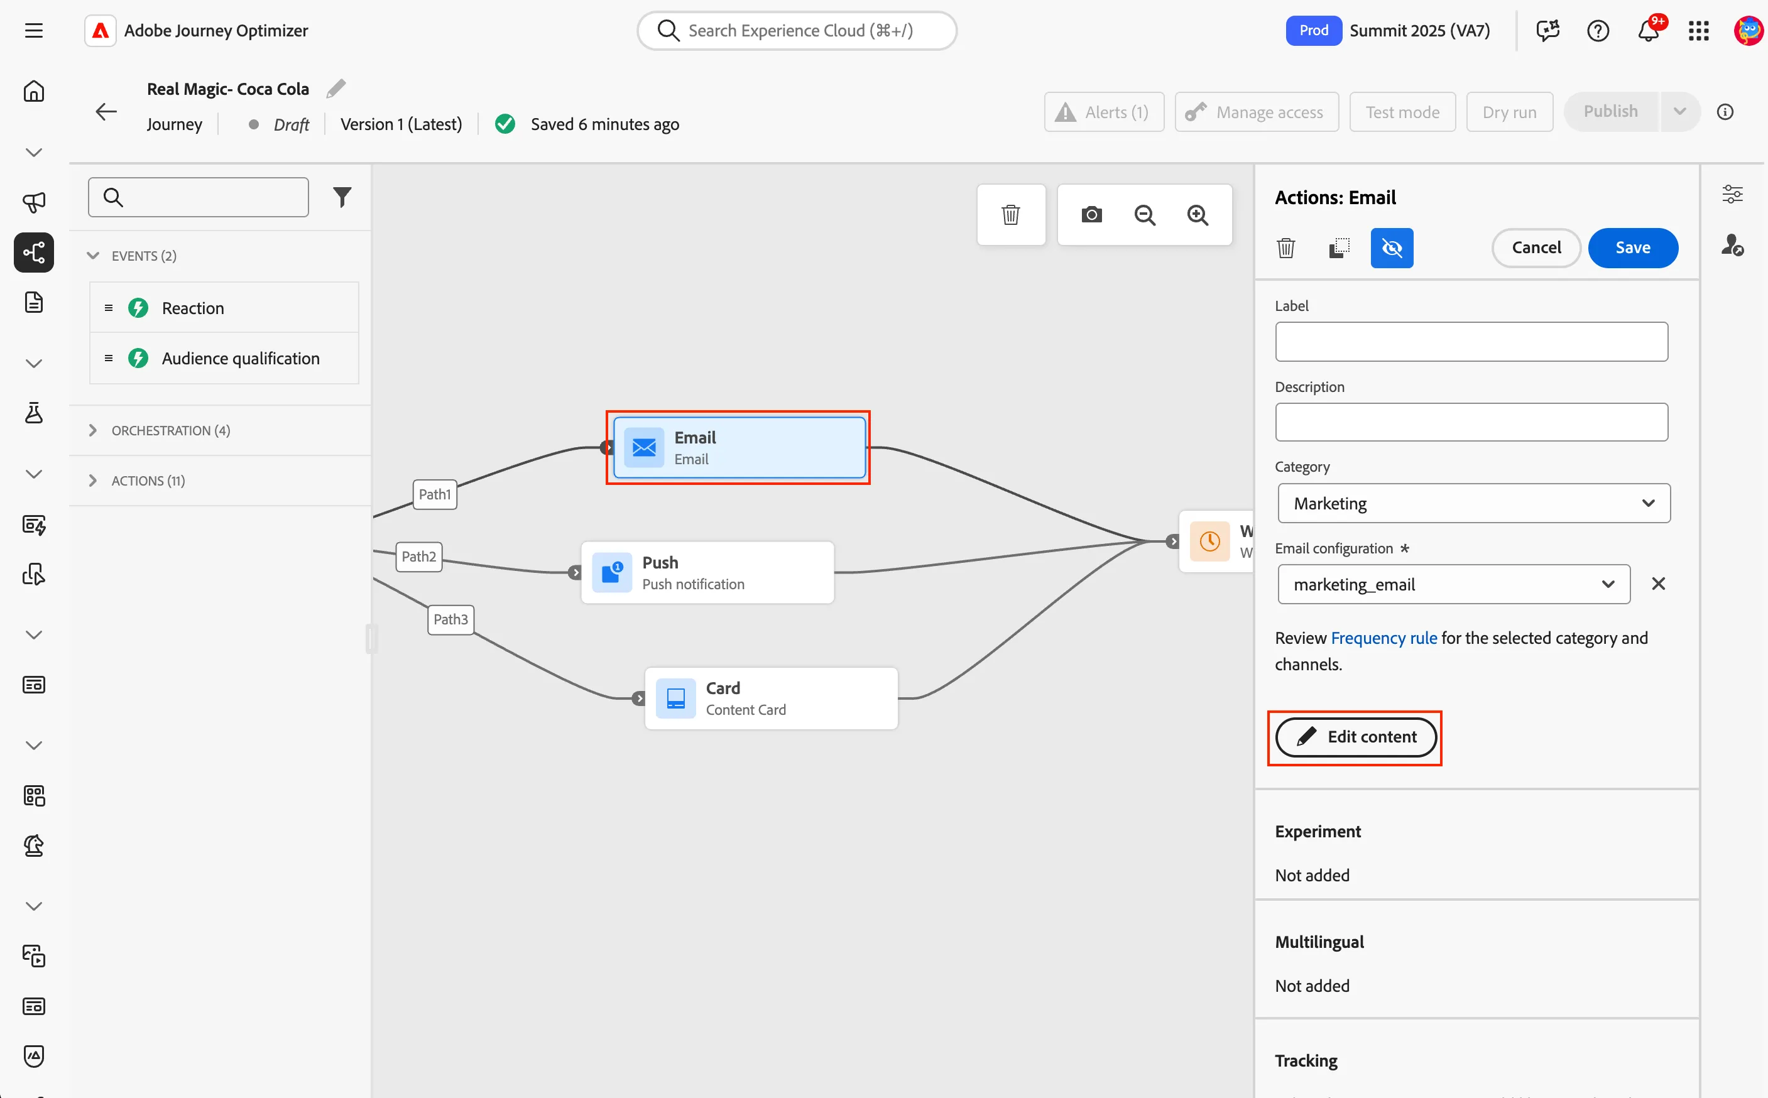Zoom out of the journey canvas
Screen dimensions: 1768x1098
(x=1145, y=215)
